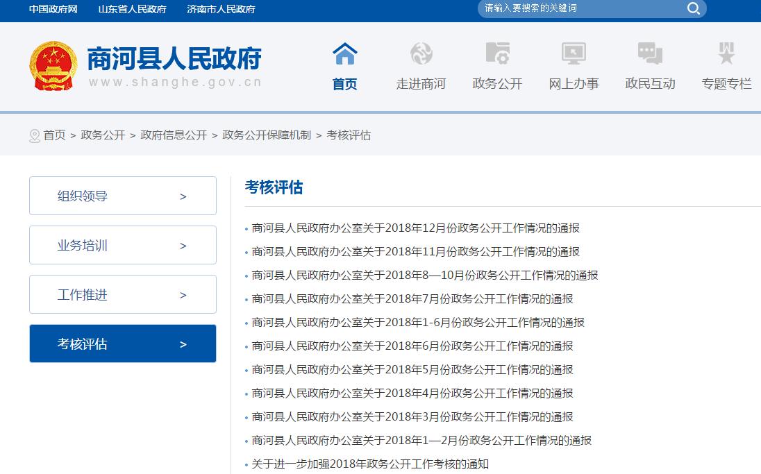Click the 专题专栏 medal icon
Image resolution: width=761 pixels, height=474 pixels.
coord(726,53)
